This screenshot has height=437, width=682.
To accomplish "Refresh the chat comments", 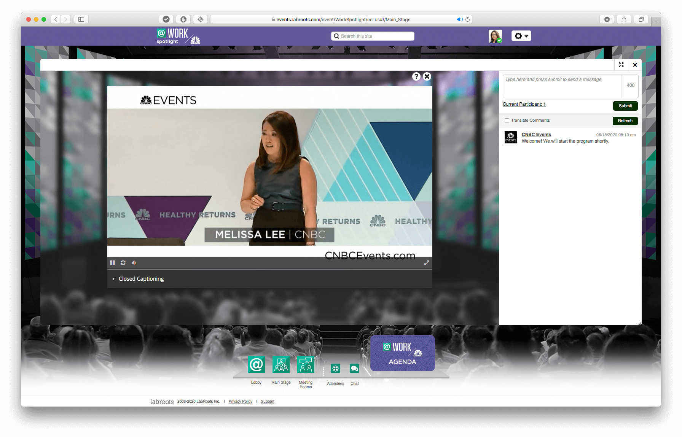I will tap(625, 121).
